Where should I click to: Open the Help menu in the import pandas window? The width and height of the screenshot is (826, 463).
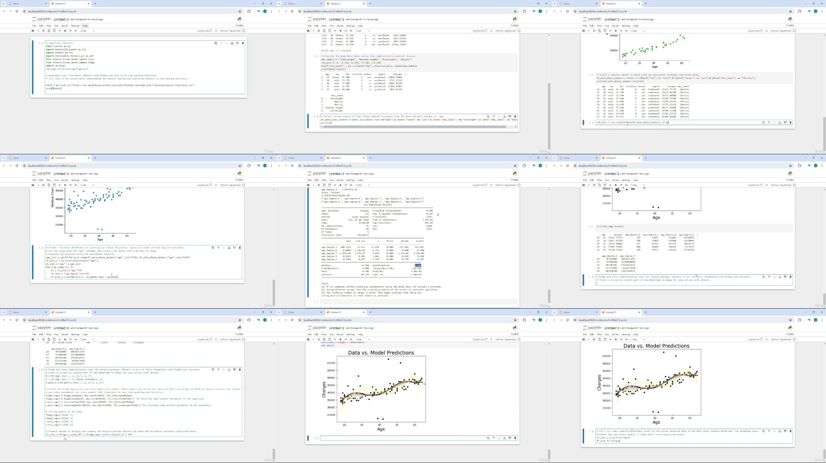(85, 26)
